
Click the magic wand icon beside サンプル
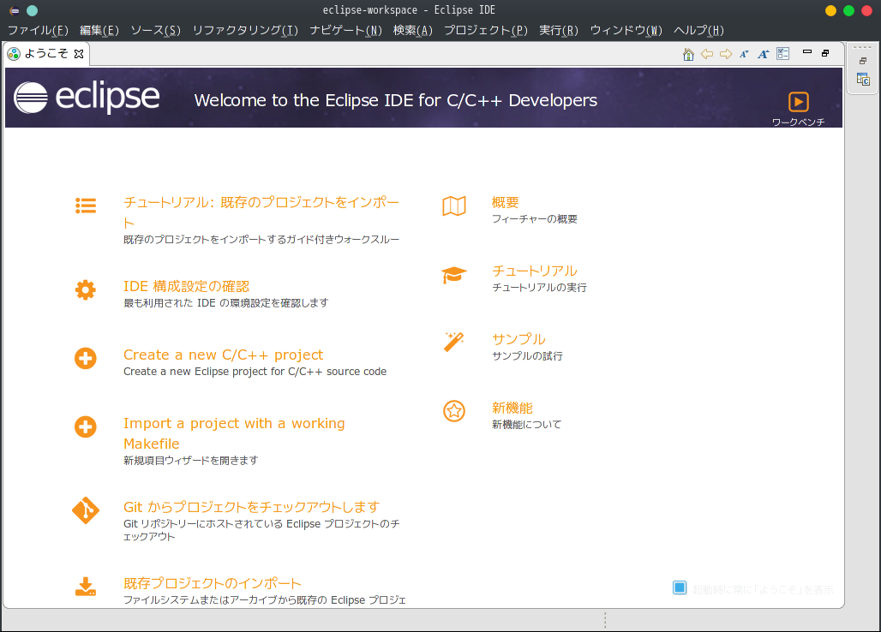[454, 342]
